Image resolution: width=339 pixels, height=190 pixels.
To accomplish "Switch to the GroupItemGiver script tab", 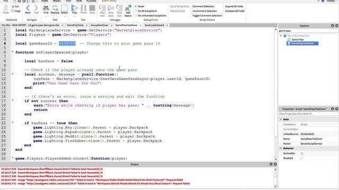I will (x=100, y=25).
